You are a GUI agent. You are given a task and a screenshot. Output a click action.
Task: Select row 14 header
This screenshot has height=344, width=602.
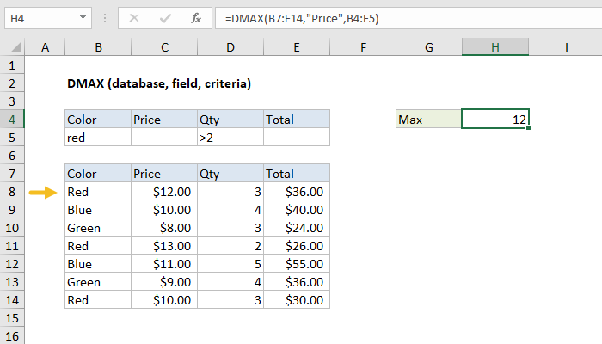pos(12,300)
